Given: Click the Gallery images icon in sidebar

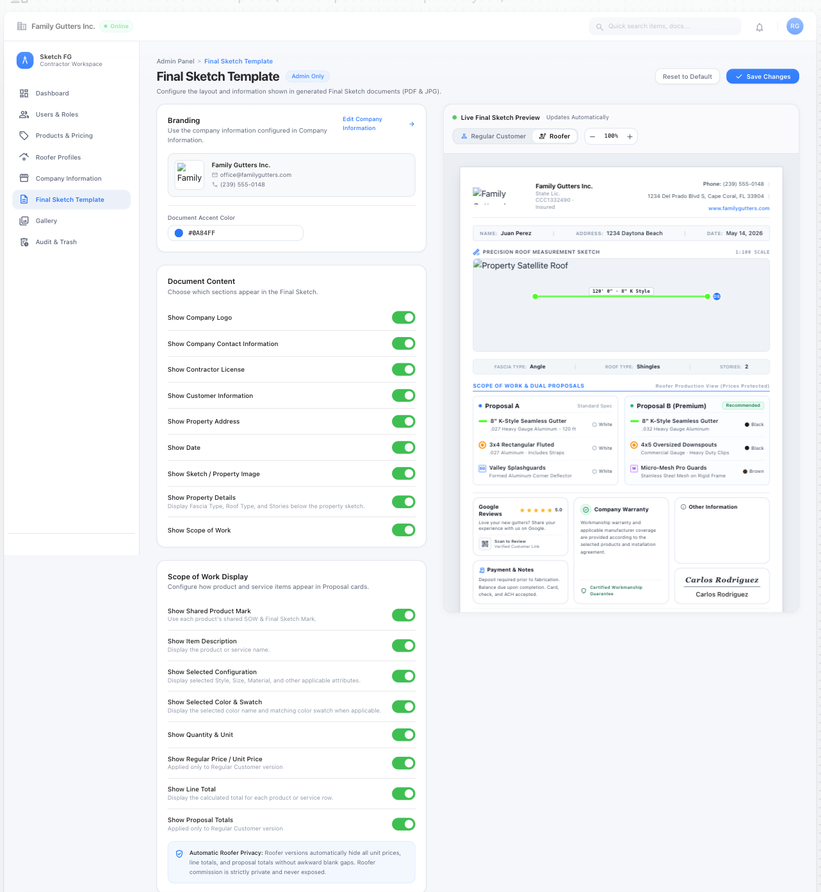Looking at the screenshot, I should [24, 221].
